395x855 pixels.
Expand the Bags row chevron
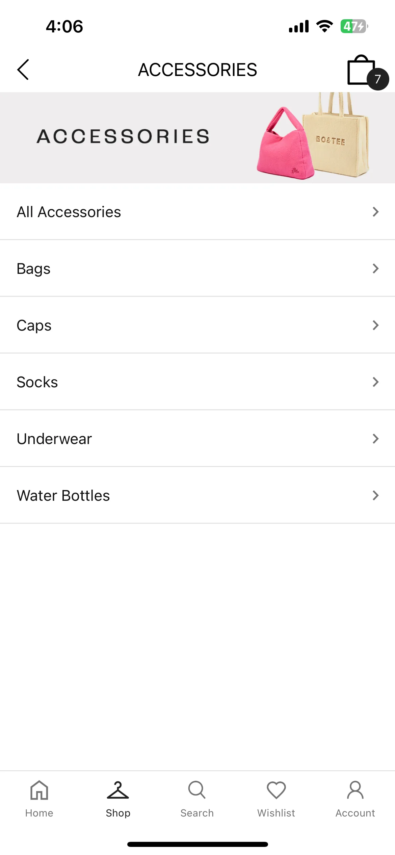tap(375, 268)
